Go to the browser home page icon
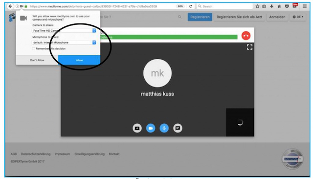This screenshot has width=313, height=179. [279, 6]
